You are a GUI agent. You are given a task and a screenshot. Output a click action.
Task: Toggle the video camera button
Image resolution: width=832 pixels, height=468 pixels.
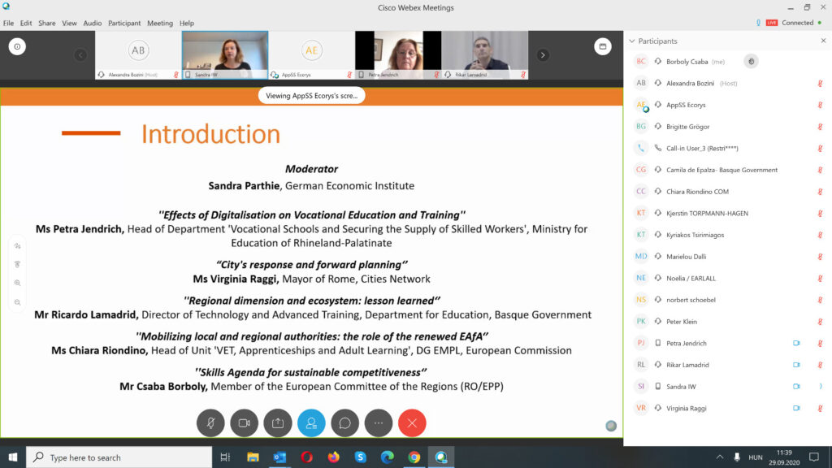pyautogui.click(x=244, y=422)
